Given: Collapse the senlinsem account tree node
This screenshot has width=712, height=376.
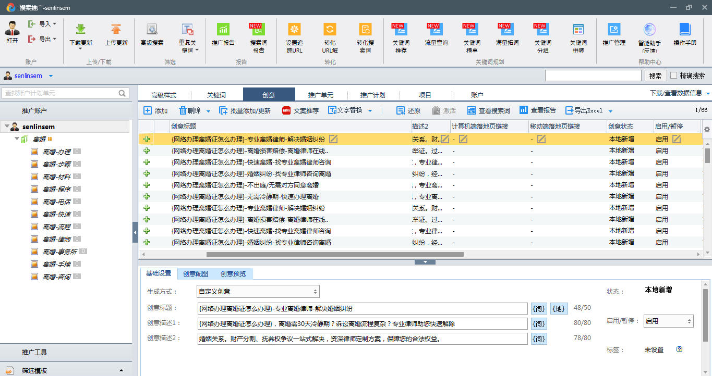Looking at the screenshot, I should pyautogui.click(x=7, y=127).
